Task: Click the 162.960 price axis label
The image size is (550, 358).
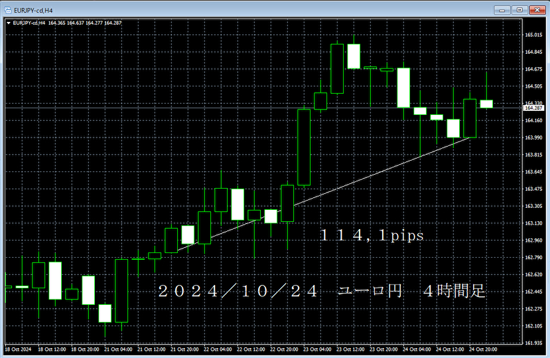Action: click(x=533, y=240)
